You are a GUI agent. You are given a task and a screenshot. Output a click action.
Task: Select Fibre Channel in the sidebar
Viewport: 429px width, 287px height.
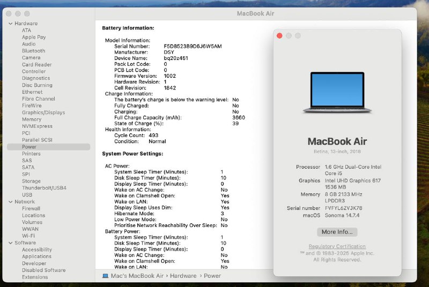(38, 99)
